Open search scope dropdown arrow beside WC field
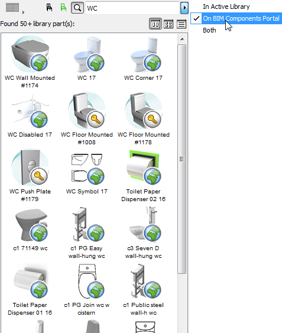Image resolution: width=282 pixels, height=333 pixels. click(x=184, y=8)
